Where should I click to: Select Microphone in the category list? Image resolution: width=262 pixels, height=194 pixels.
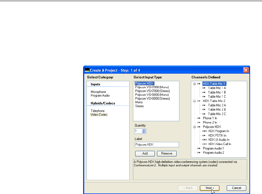coord(98,92)
